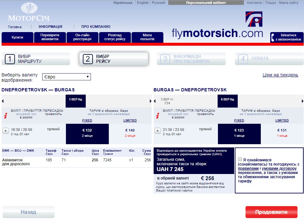Open the currency selection dropdown
The width and height of the screenshot is (304, 220).
(x=67, y=76)
